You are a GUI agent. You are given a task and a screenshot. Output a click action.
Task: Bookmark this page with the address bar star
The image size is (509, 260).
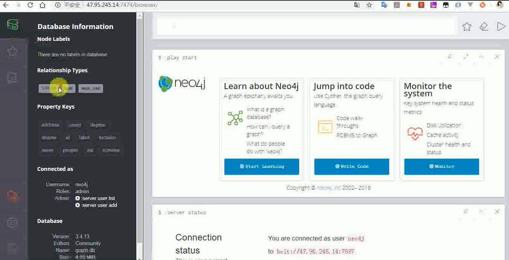click(369, 5)
